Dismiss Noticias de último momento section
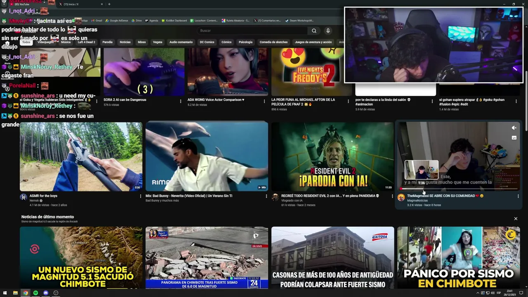528x297 pixels. (516, 219)
